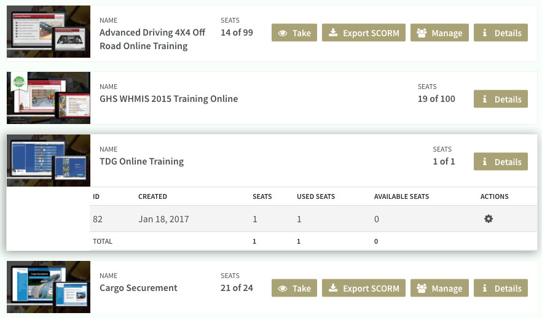Manage seats for Cargo Securement
Image resolution: width=542 pixels, height=318 pixels.
coord(439,288)
